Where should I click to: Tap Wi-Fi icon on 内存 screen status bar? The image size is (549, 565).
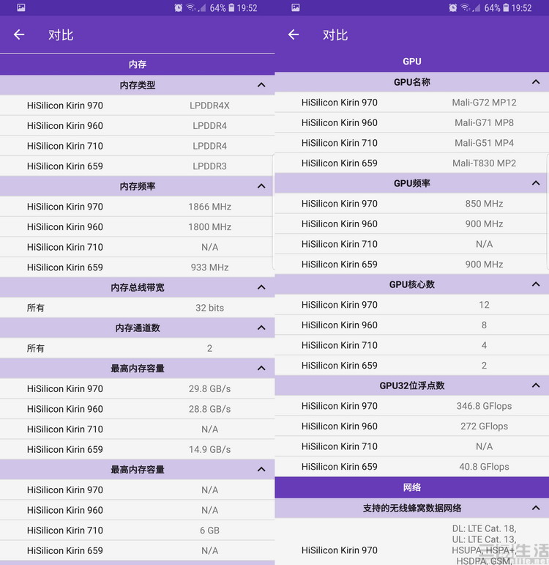coord(191,7)
